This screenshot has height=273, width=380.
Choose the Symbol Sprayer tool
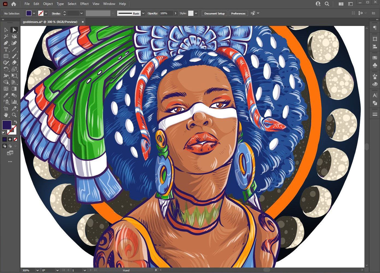click(x=6, y=102)
